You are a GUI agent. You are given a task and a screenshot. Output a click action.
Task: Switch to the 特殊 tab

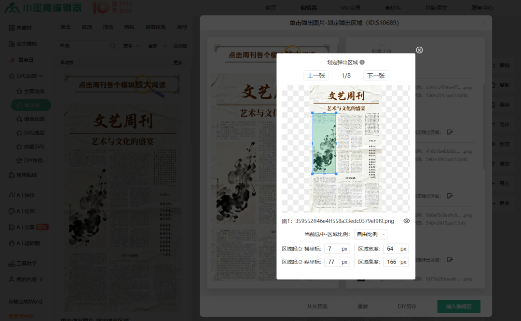point(129,27)
